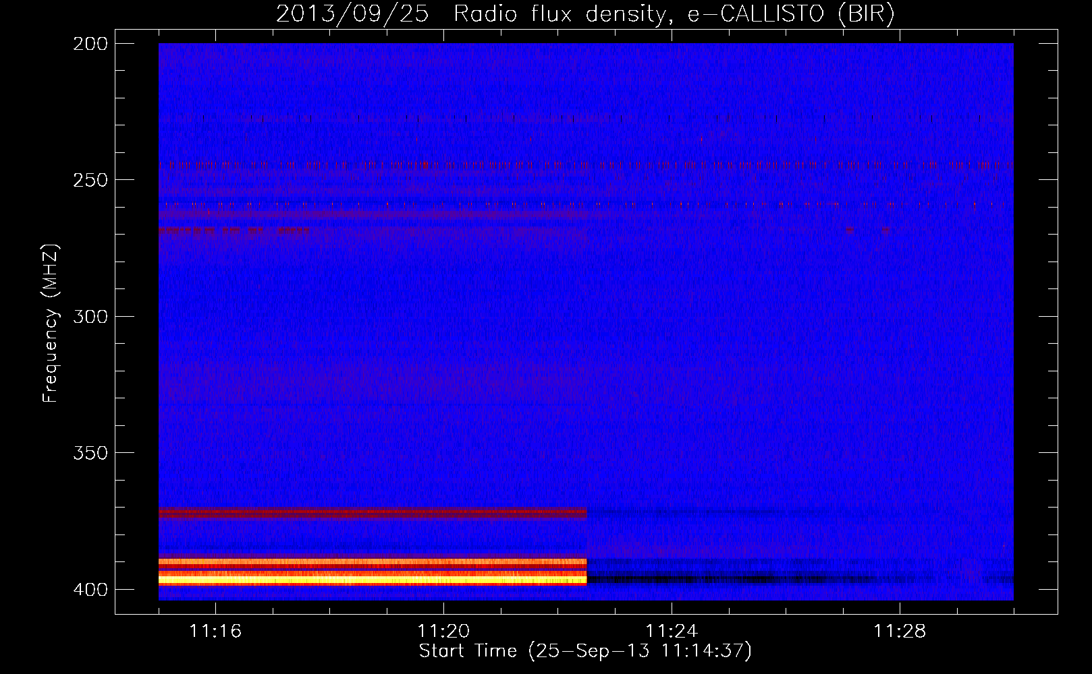This screenshot has width=1092, height=674.
Task: Click the 'Frequency (MHZ)' axis title
Action: point(51,323)
